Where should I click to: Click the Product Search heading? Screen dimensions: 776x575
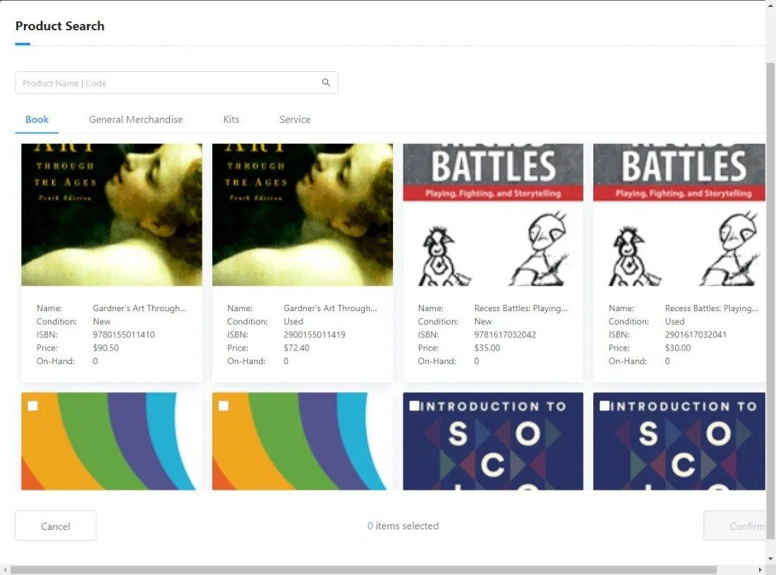60,25
